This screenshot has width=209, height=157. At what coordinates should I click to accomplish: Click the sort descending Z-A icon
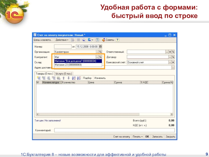[79, 78]
